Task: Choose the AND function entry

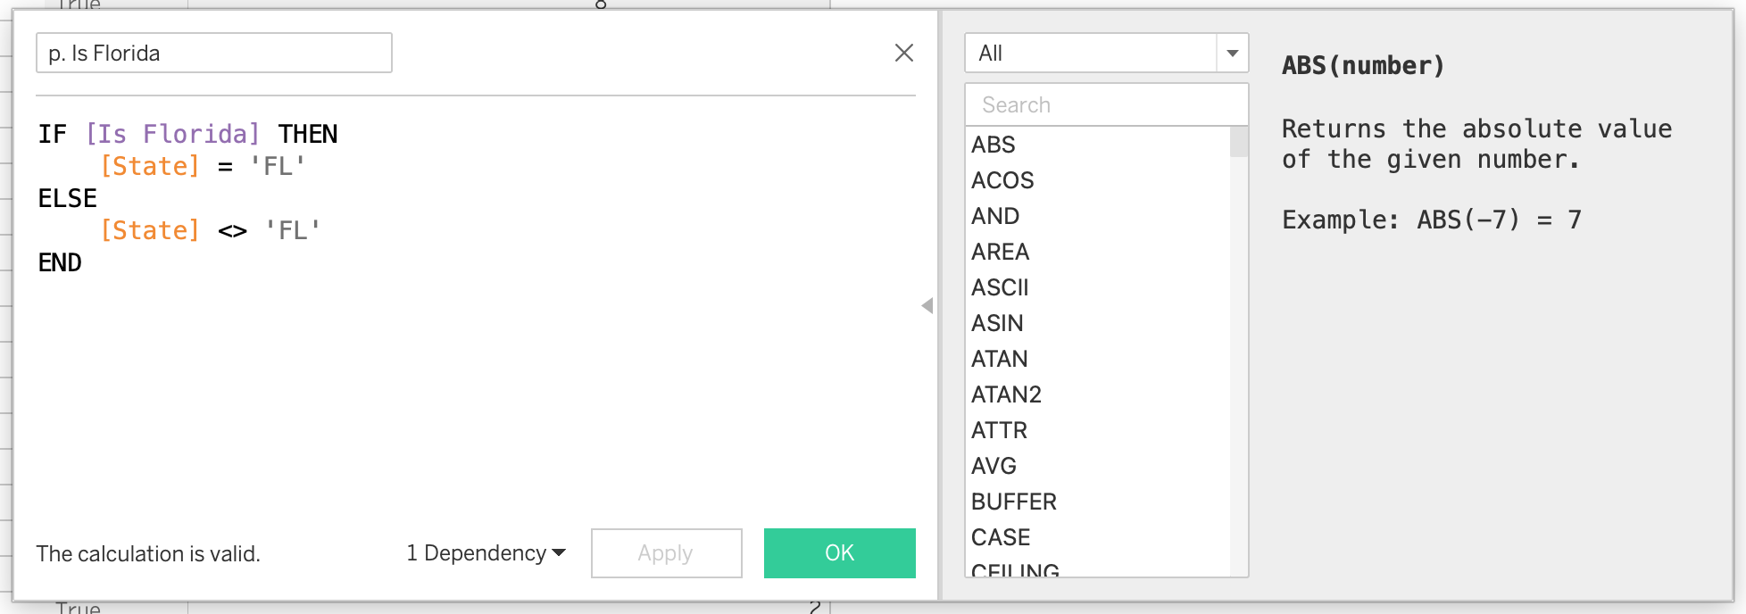Action: point(995,216)
